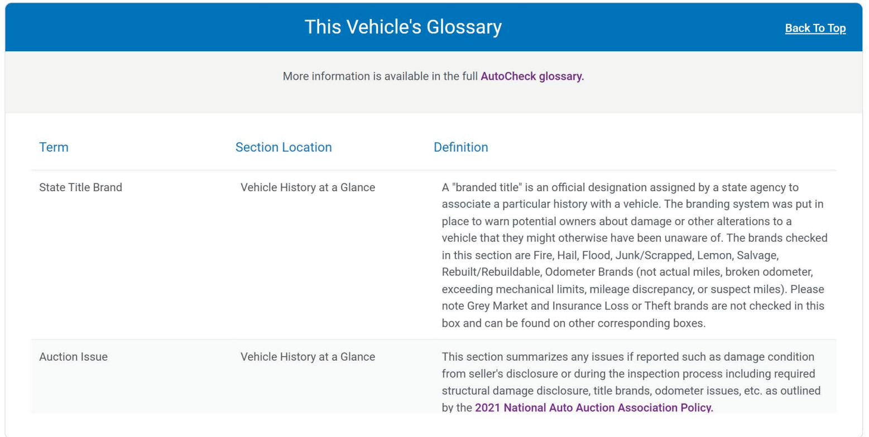Image resolution: width=869 pixels, height=437 pixels.
Task: Select the State Title Brand term
Action: click(x=80, y=187)
